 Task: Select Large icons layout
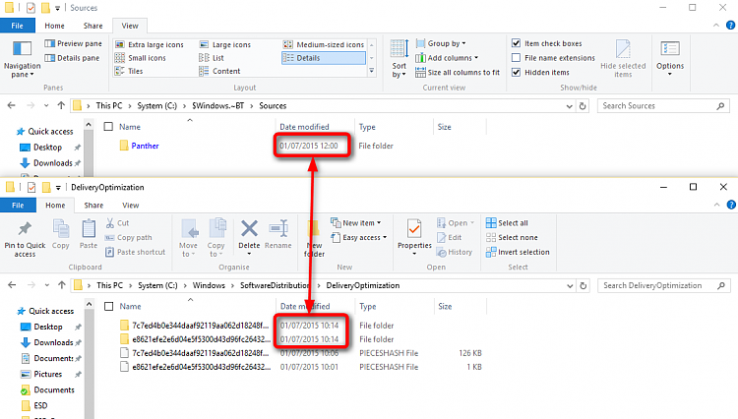(x=225, y=44)
